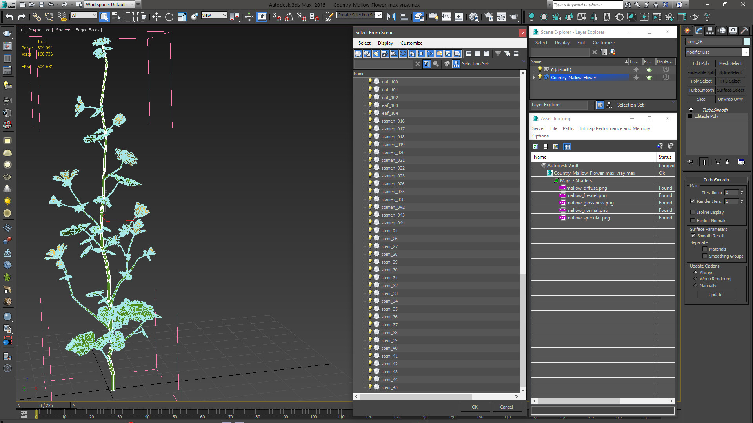Click the Select and Link tool

coord(36,16)
